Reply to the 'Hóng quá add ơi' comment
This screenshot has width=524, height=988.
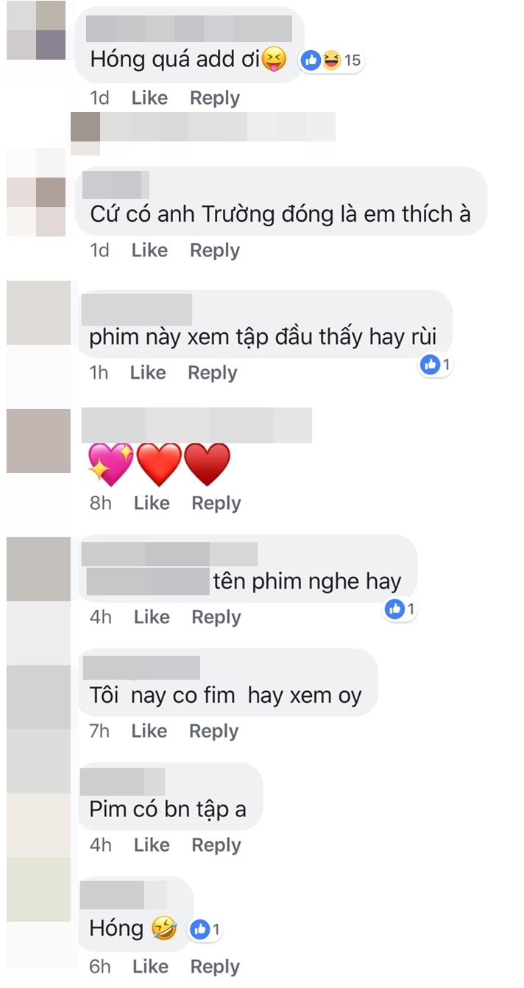click(x=215, y=98)
